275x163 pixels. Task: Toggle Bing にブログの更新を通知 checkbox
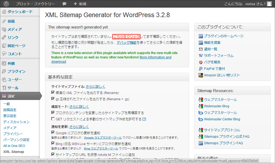coord(53,143)
